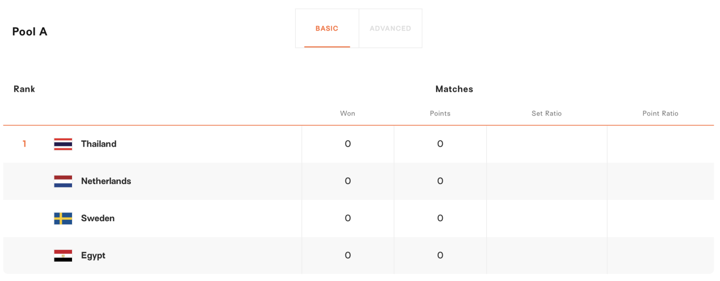The width and height of the screenshot is (720, 281).
Task: Click the Won column header
Action: click(x=347, y=114)
